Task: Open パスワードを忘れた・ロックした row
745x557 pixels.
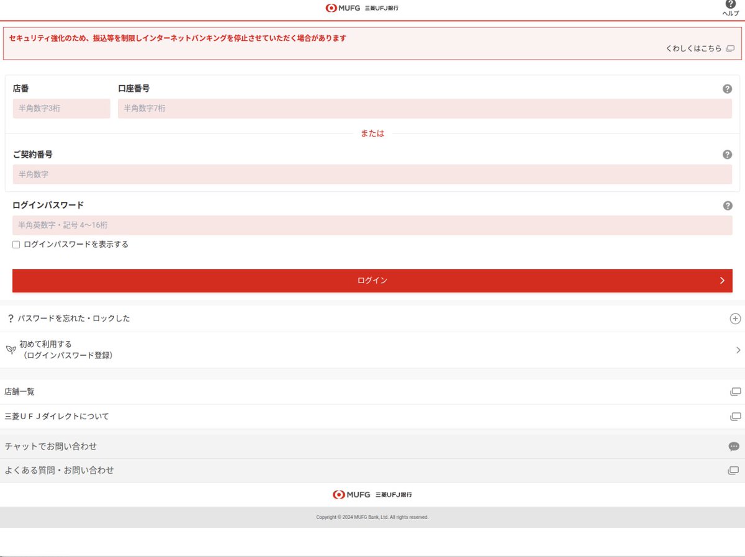Action: point(372,319)
